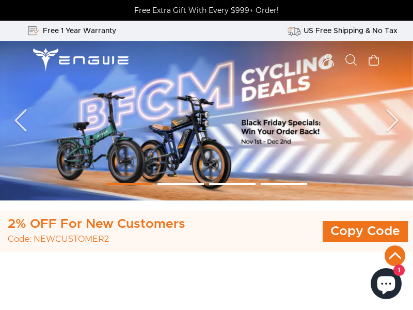Click the free shipping truck icon
Viewport: 413px width, 310px height.
coord(294,31)
